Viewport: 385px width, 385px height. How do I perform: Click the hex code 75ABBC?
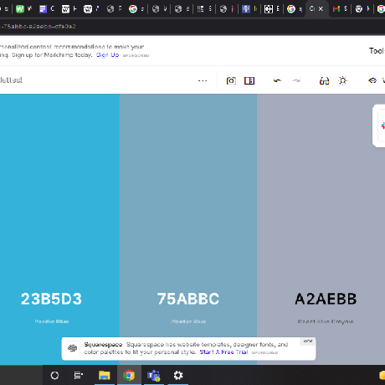tap(188, 299)
